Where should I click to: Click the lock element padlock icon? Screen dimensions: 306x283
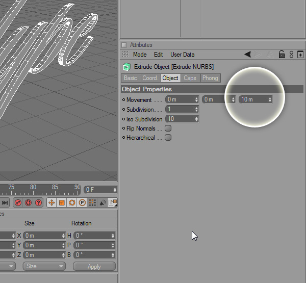(281, 55)
